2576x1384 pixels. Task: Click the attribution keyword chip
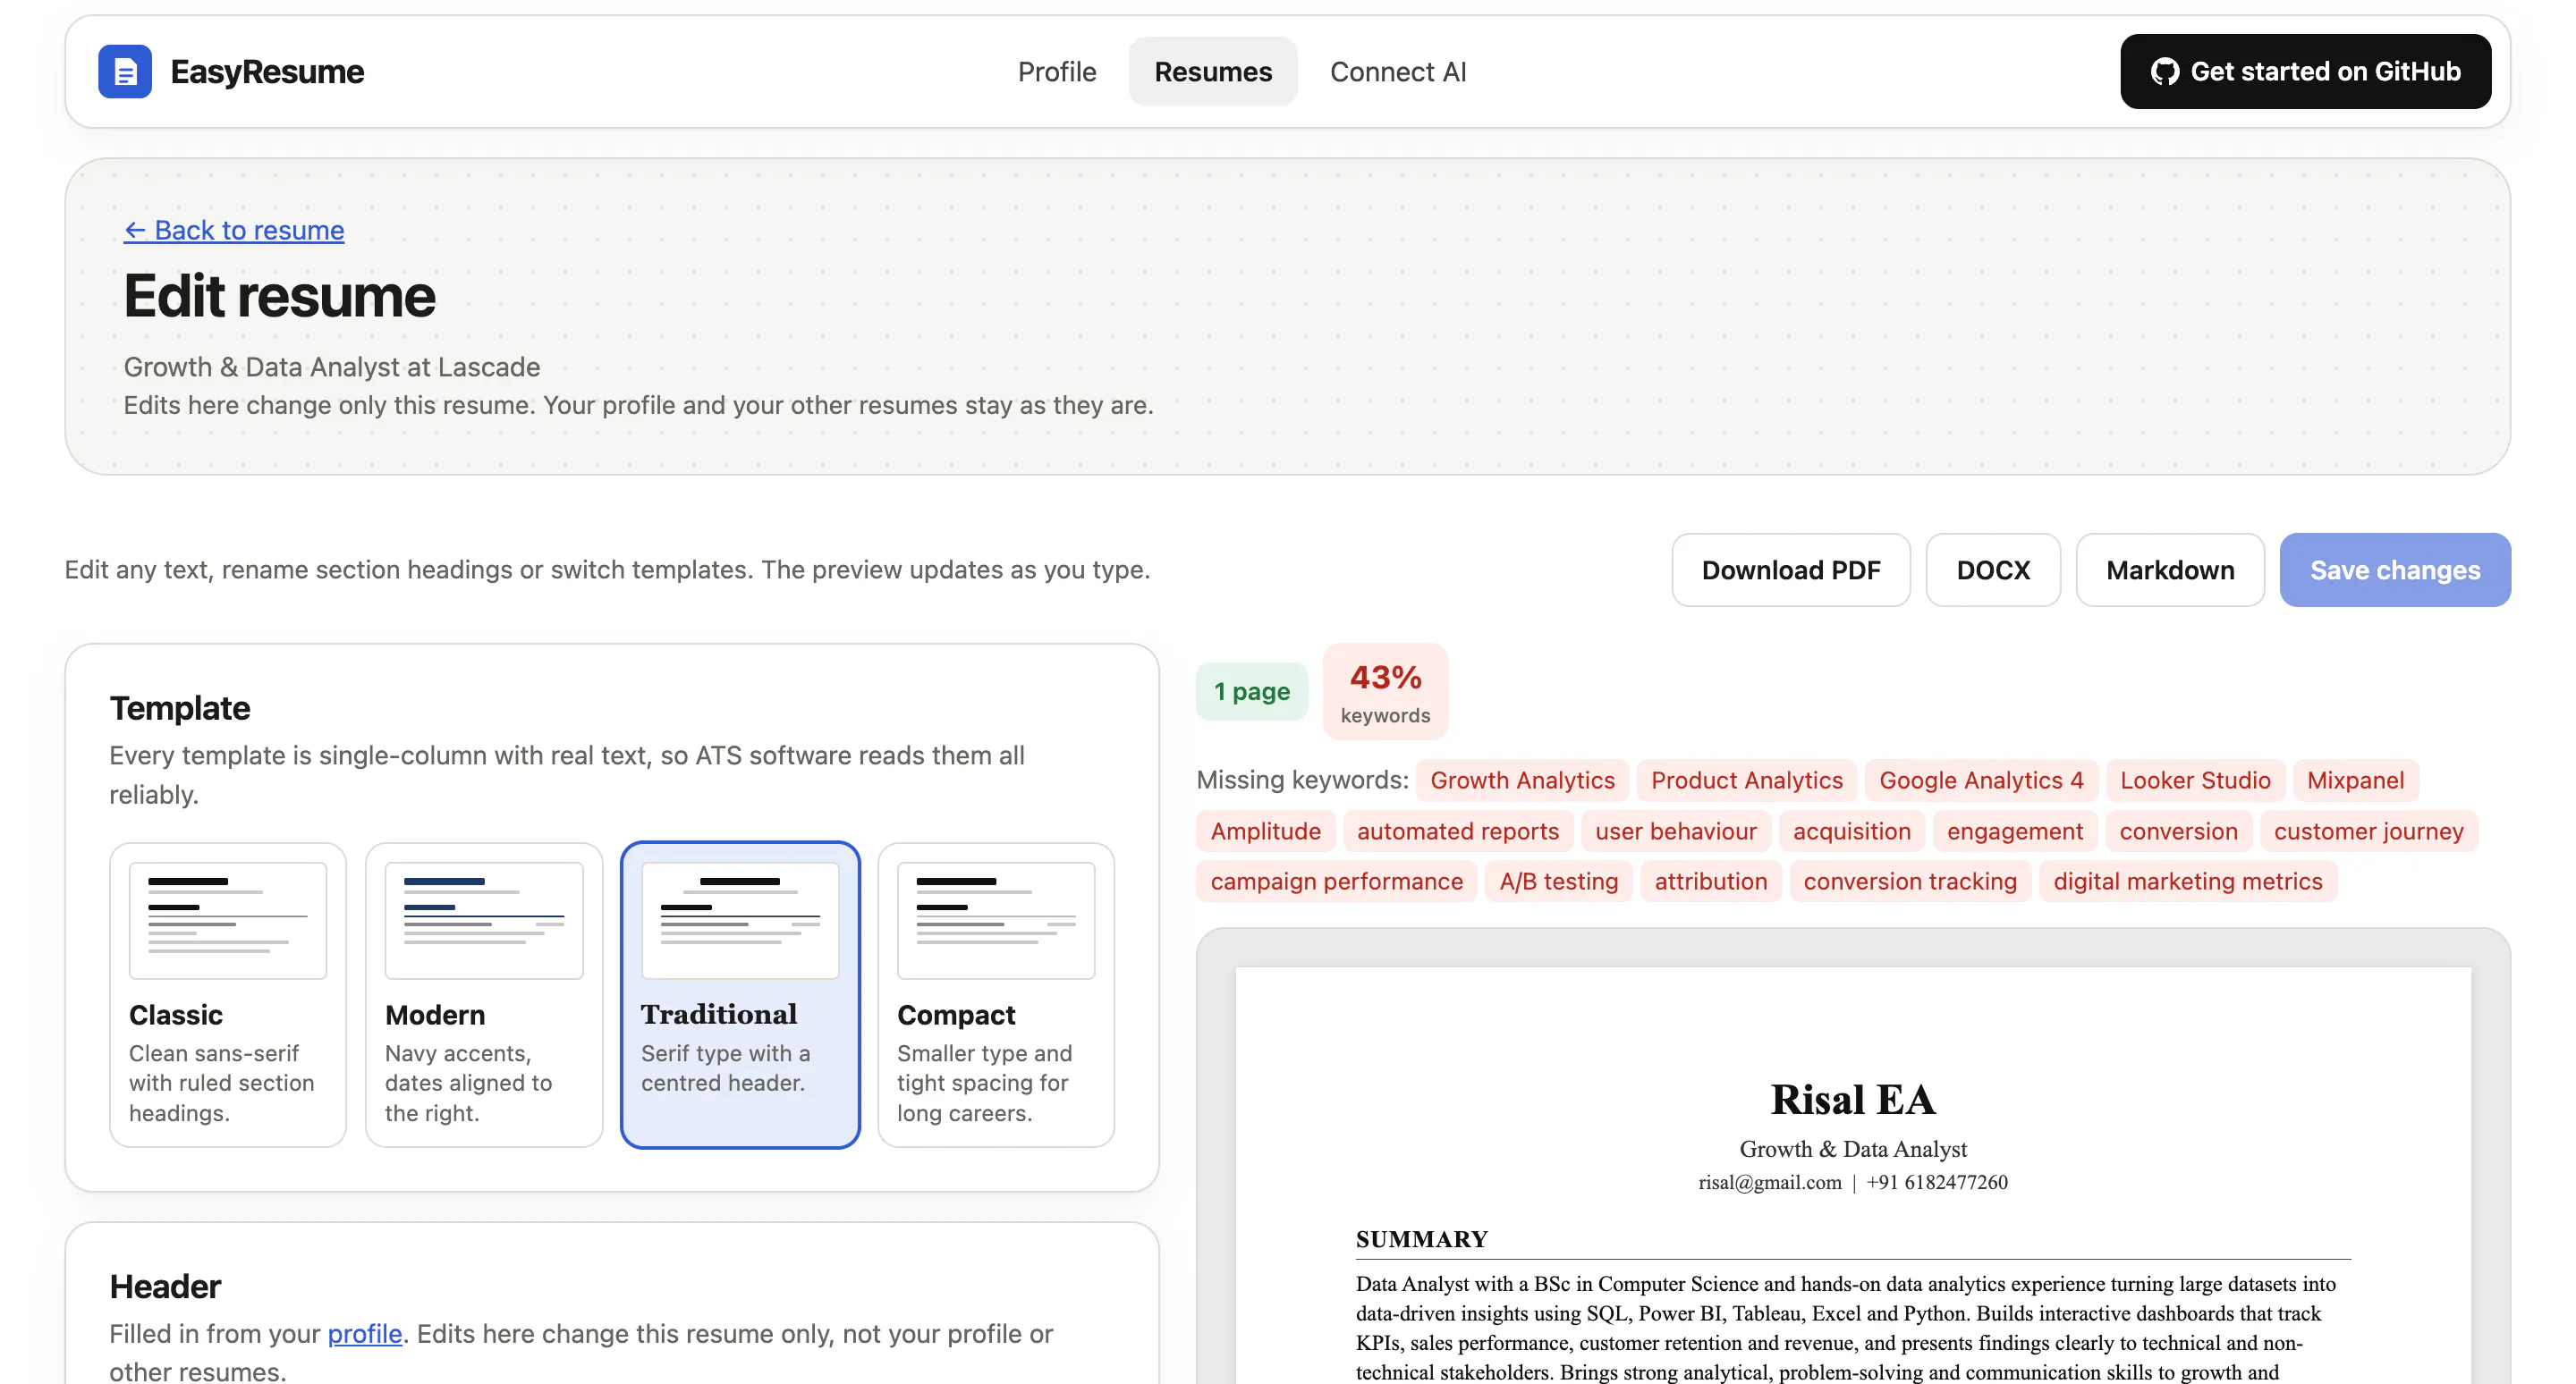click(x=1710, y=881)
